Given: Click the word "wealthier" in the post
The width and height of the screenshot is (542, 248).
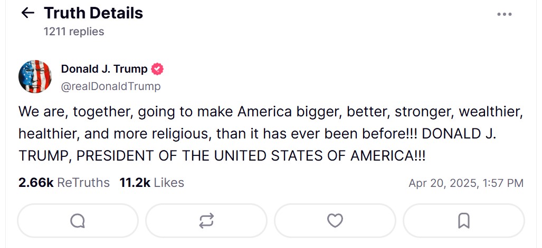Looking at the screenshot, I should [491, 112].
